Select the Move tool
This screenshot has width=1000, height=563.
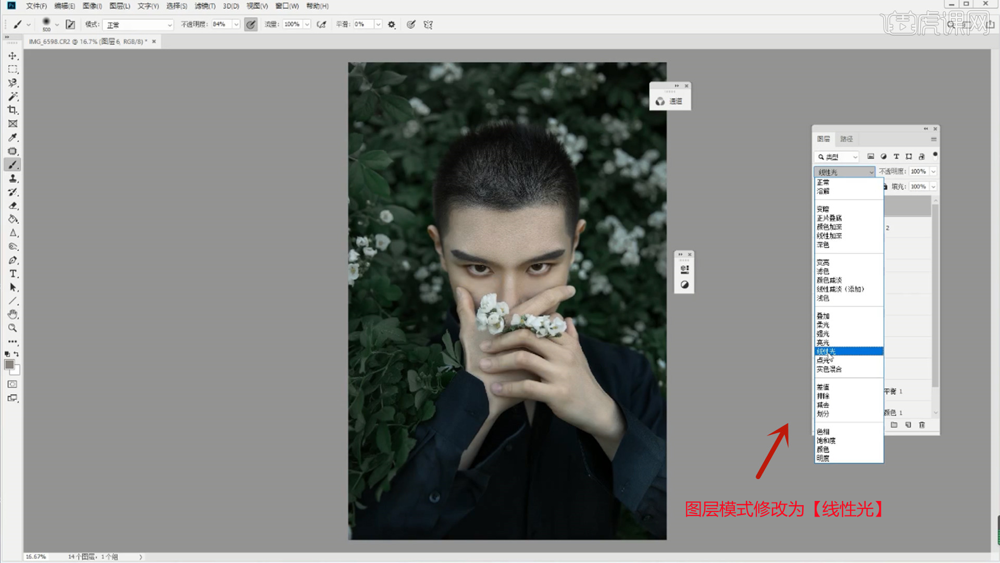click(12, 56)
